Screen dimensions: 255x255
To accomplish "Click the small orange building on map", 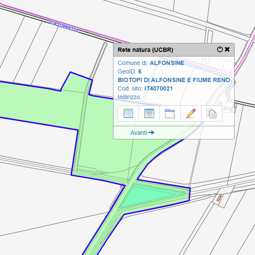I will [219, 198].
